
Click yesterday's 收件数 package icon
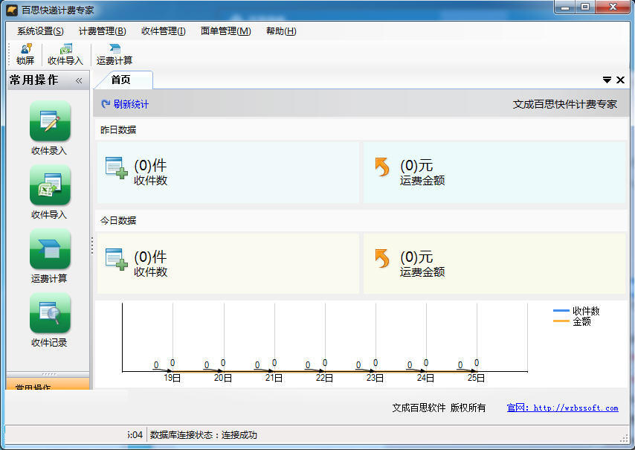coord(116,169)
